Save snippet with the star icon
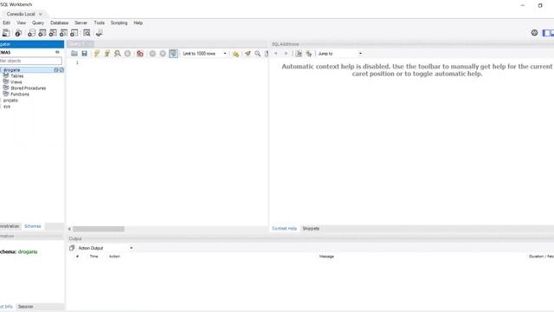 click(235, 54)
